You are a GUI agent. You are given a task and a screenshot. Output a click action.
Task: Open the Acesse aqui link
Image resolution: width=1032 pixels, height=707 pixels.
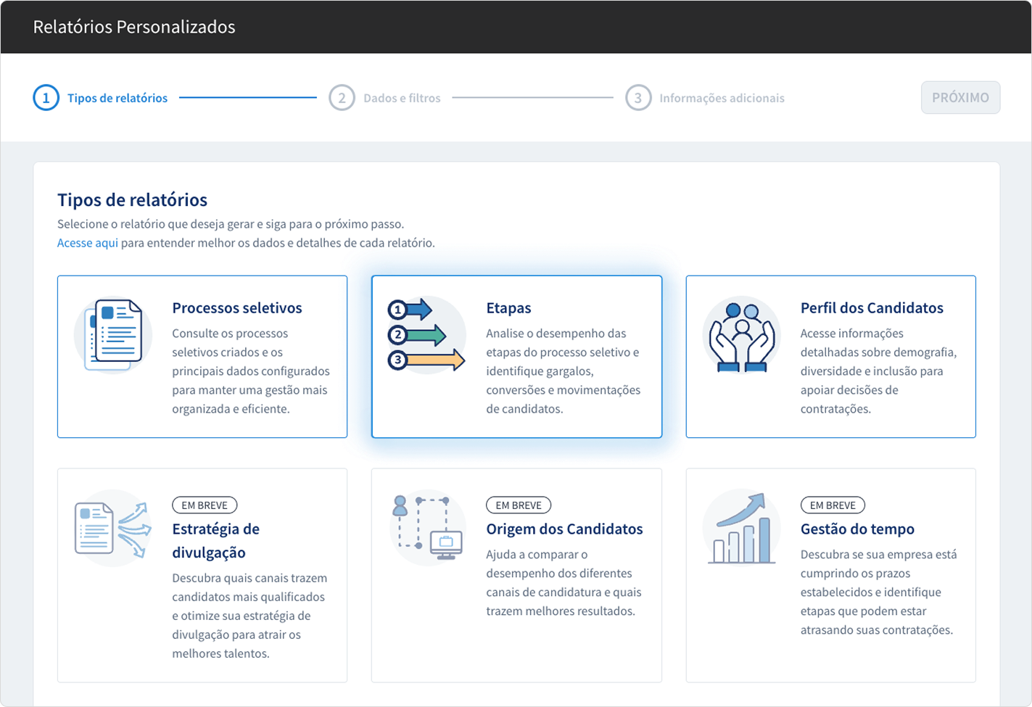pyautogui.click(x=87, y=243)
